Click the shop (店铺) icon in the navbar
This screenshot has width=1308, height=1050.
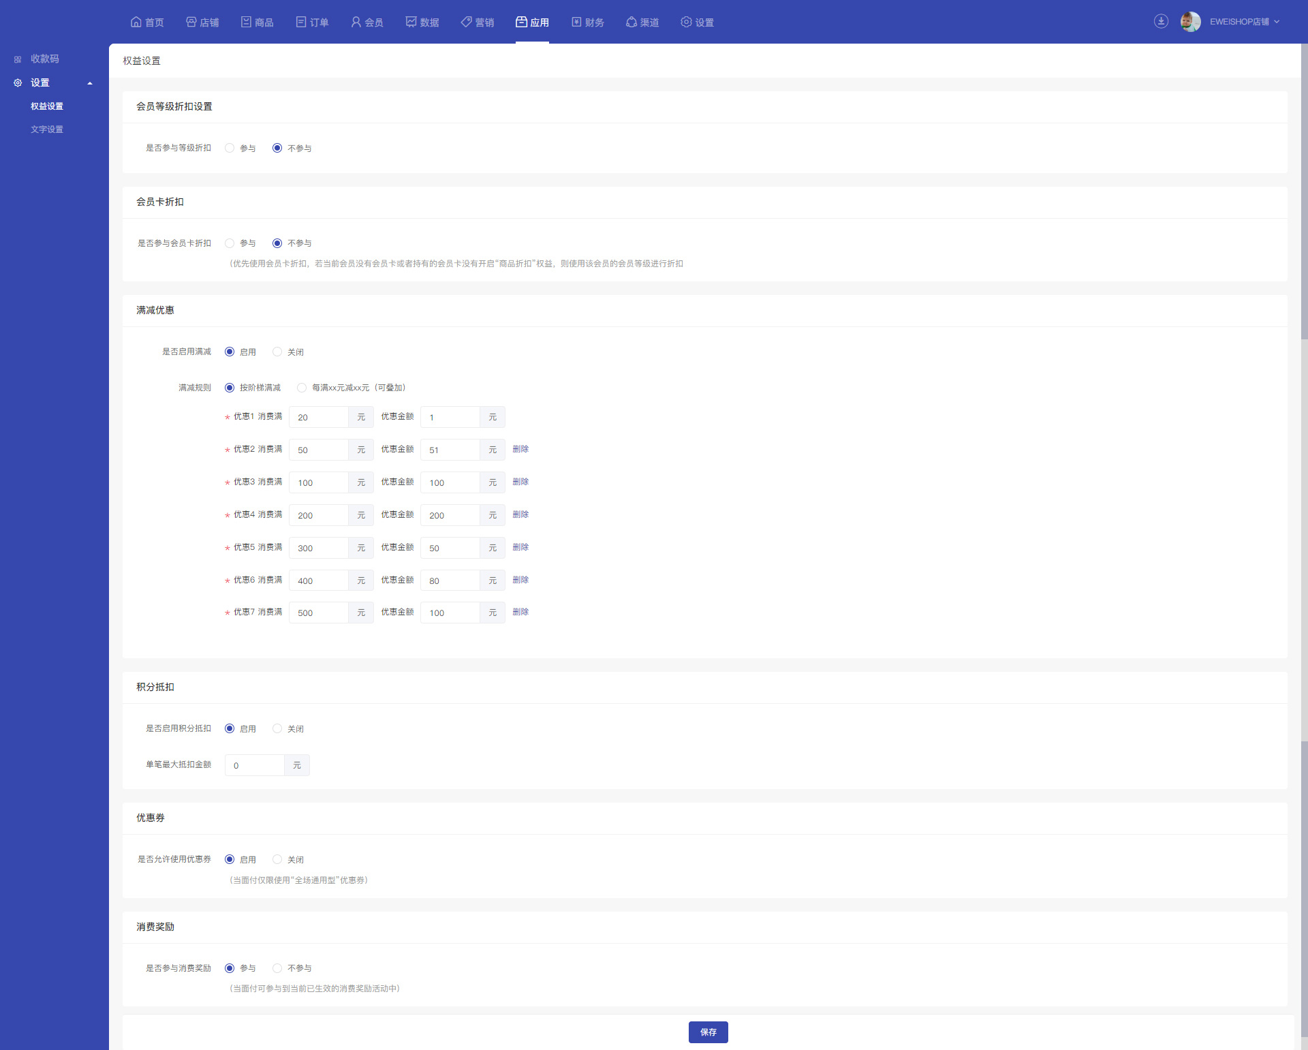click(x=191, y=22)
